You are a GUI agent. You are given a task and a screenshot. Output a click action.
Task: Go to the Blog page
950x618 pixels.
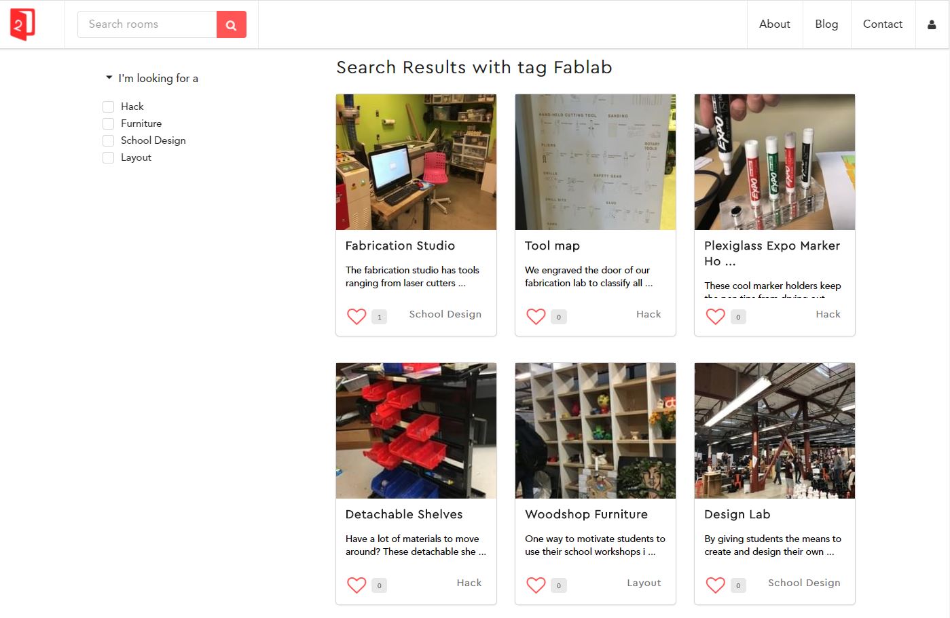coord(826,24)
